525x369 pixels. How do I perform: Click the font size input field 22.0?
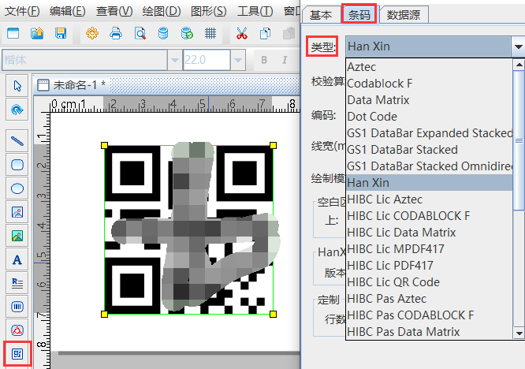(x=207, y=60)
